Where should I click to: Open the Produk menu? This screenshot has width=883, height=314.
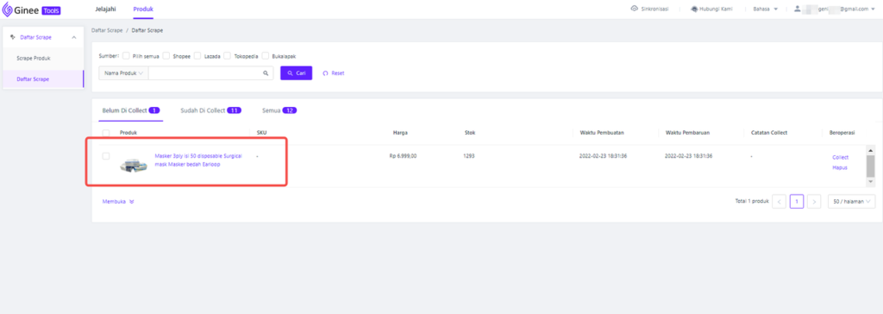[x=143, y=9]
